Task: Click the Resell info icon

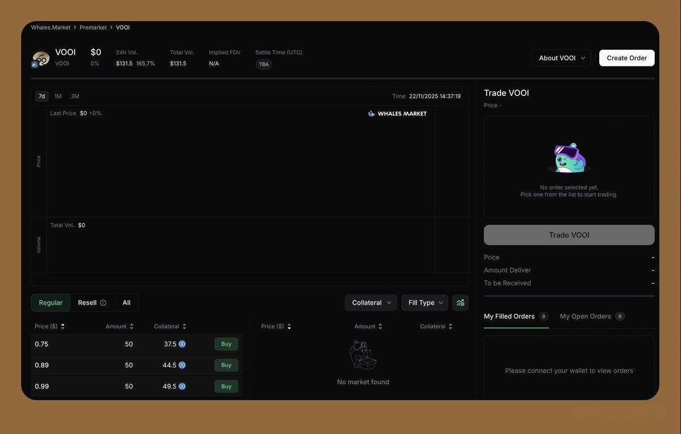Action: tap(103, 303)
